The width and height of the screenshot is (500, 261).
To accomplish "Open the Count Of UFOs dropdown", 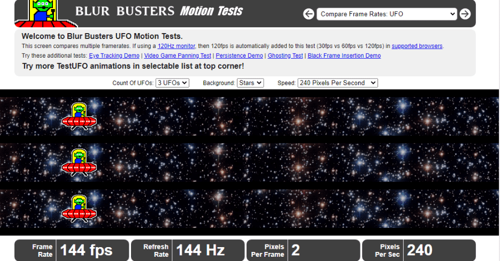I will tap(172, 83).
